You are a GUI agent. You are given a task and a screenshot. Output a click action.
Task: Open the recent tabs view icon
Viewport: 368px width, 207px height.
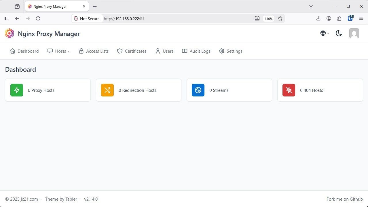point(17,6)
